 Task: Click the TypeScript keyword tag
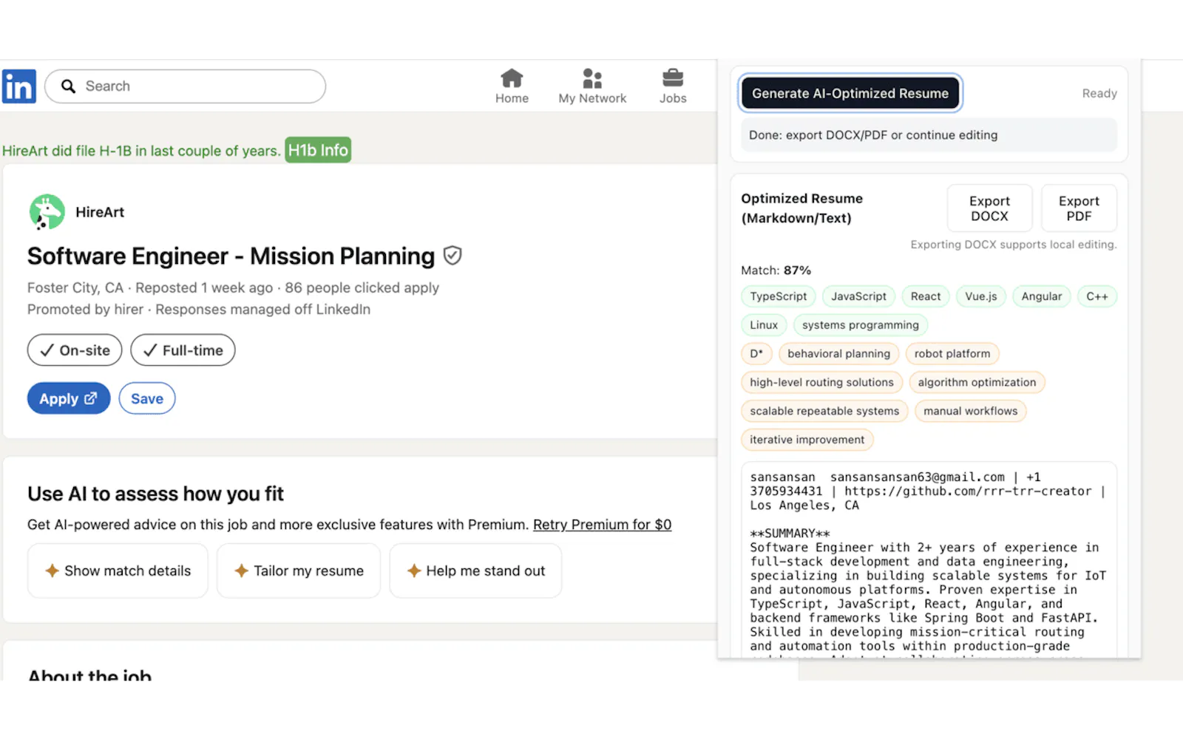779,296
